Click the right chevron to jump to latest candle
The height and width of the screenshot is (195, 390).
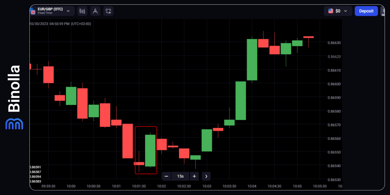206,176
